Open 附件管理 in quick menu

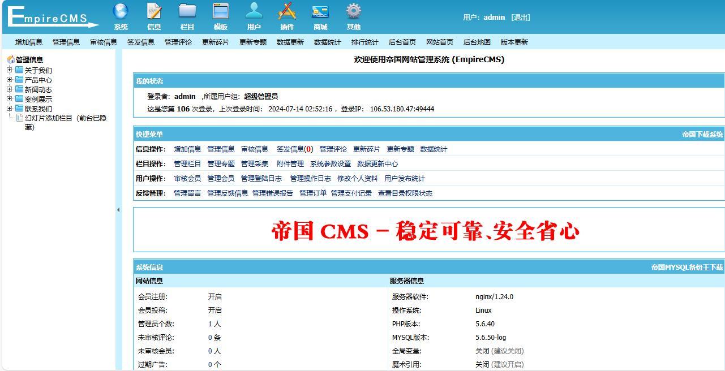(x=290, y=164)
